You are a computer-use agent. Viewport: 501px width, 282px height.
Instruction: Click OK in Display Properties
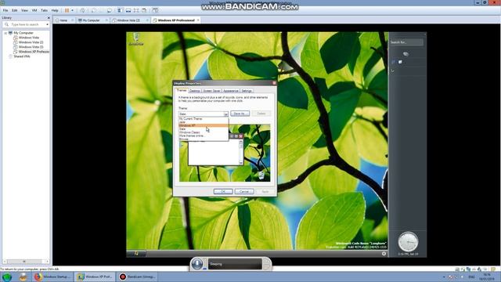[223, 191]
